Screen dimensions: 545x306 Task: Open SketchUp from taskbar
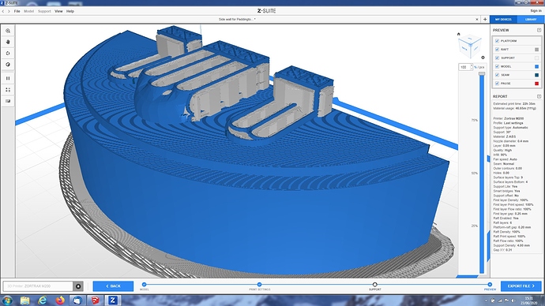click(95, 300)
